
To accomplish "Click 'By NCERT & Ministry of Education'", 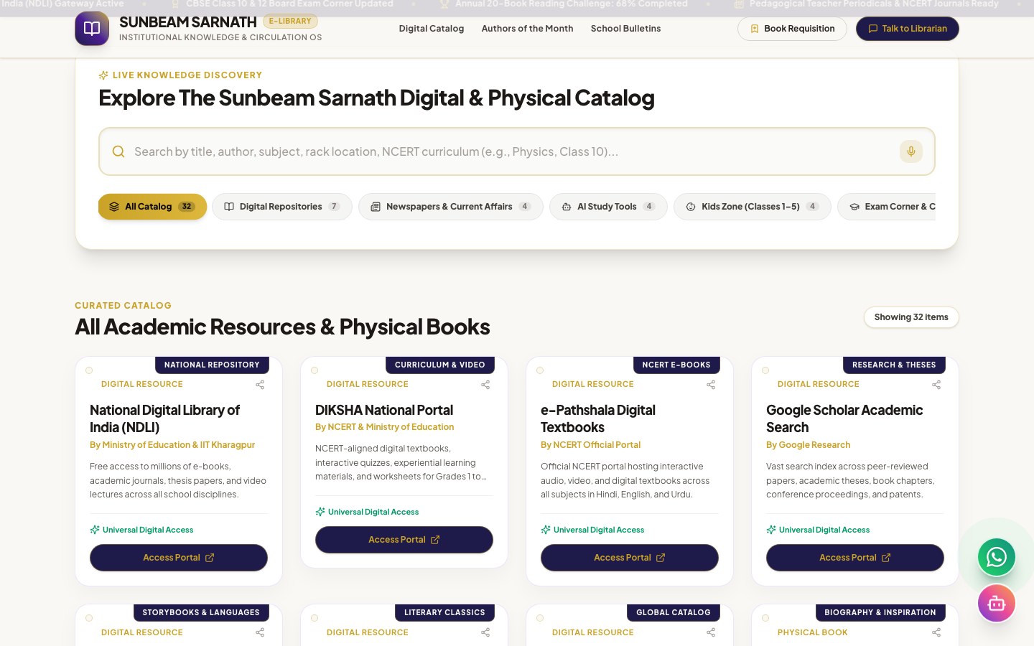I will click(x=385, y=427).
